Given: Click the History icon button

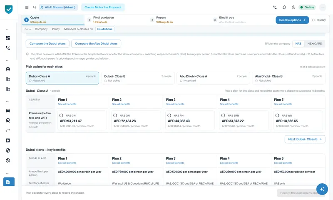Looking at the screenshot, I should tap(319, 20).
